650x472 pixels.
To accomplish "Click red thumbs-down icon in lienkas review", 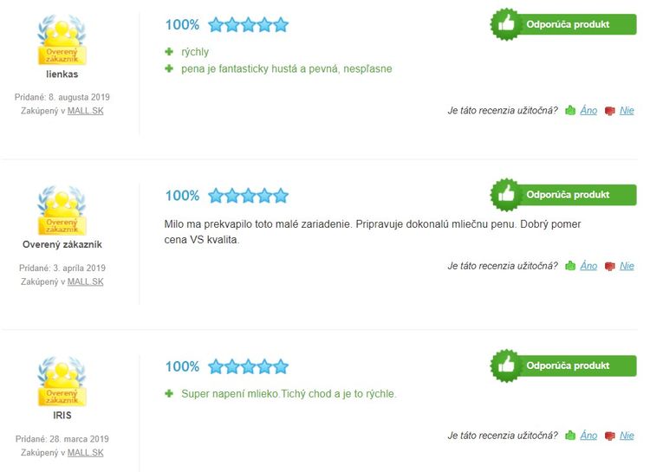I will click(610, 111).
